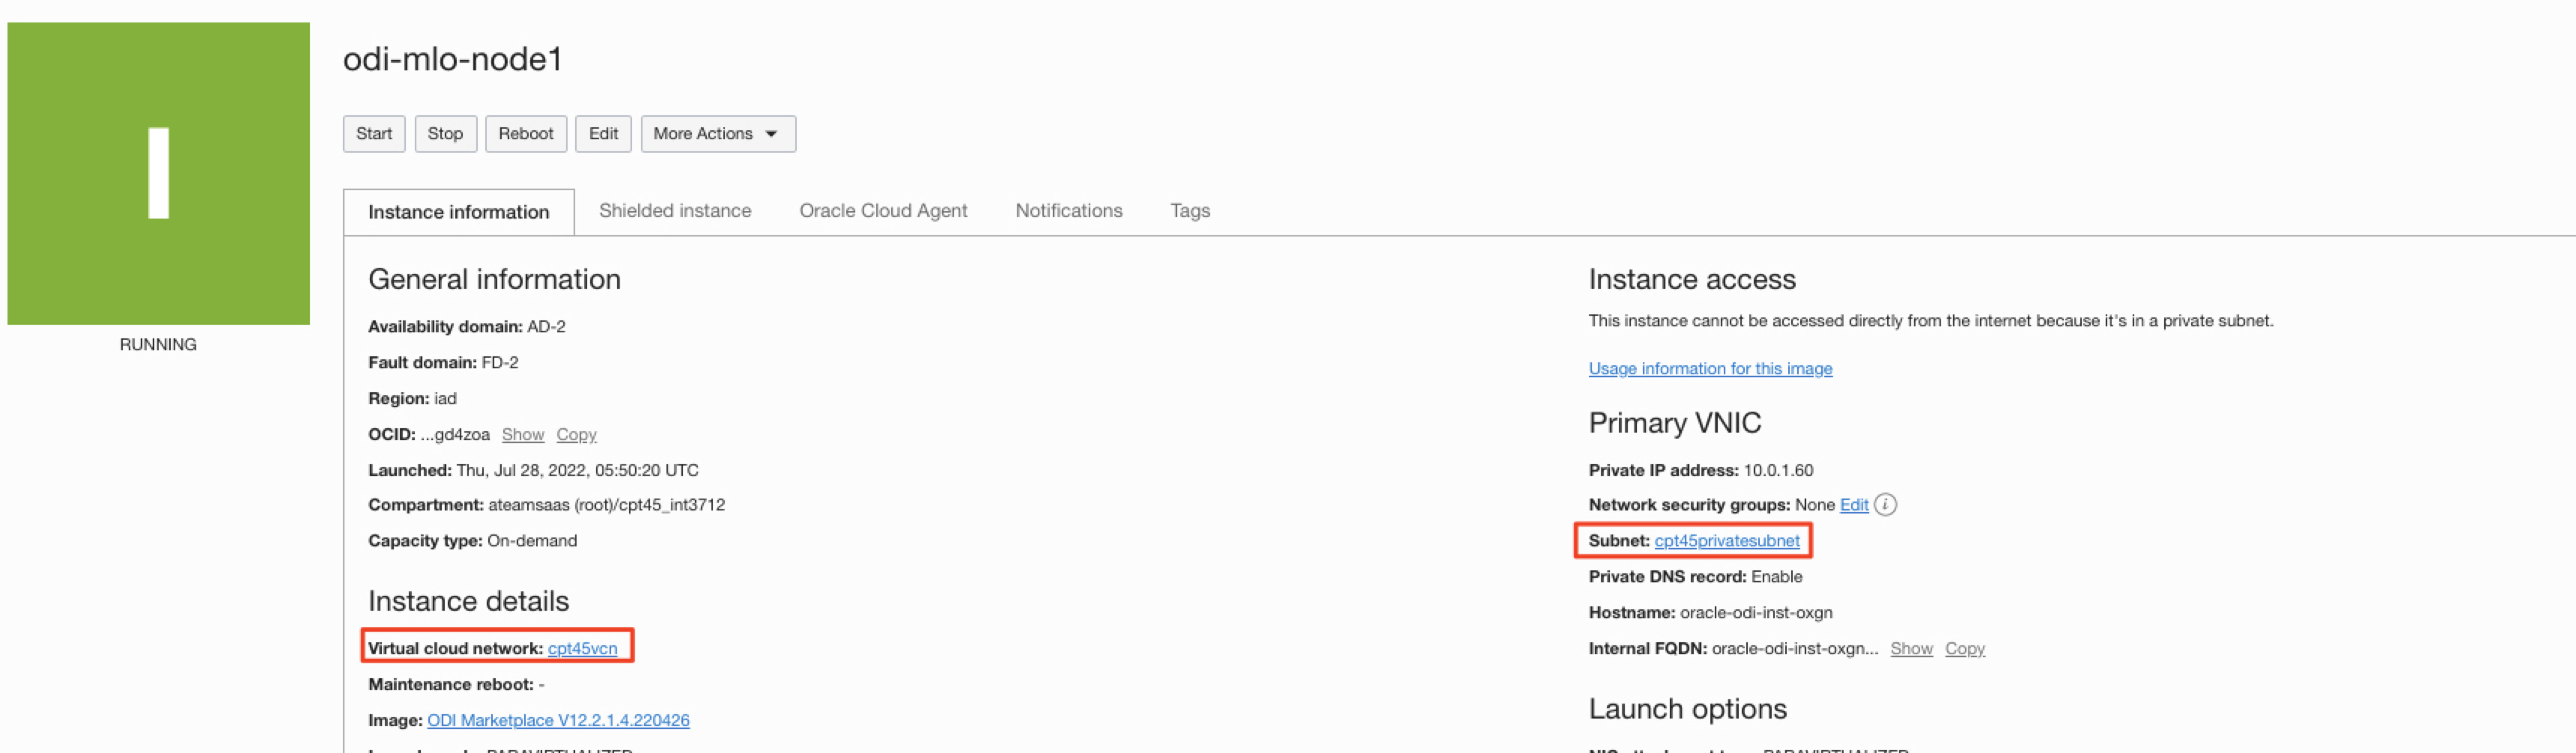Open the More Actions dropdown
The height and width of the screenshot is (753, 2576).
click(718, 134)
